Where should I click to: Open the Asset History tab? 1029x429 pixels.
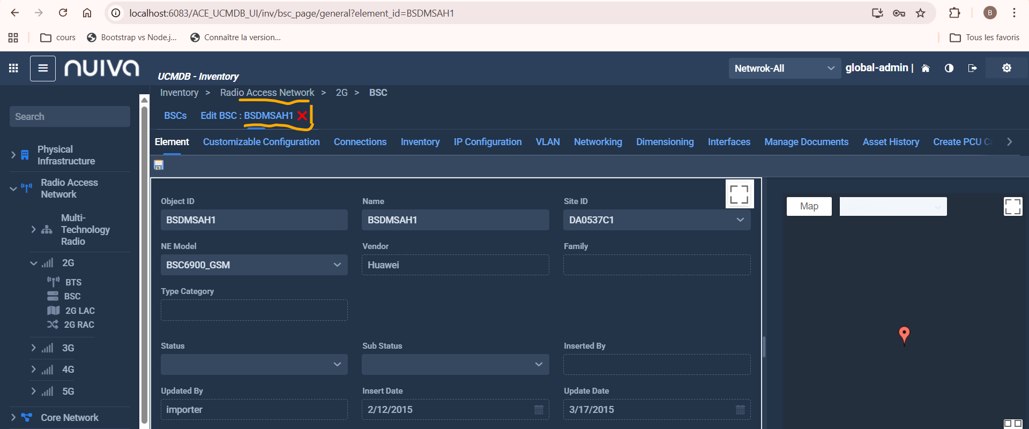(890, 142)
